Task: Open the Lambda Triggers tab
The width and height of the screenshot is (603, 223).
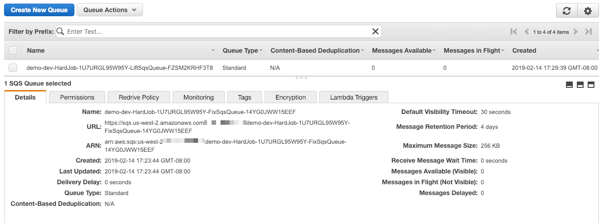Action: 354,97
